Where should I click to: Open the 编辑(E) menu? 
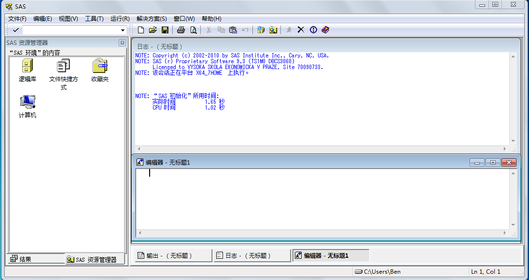click(42, 19)
